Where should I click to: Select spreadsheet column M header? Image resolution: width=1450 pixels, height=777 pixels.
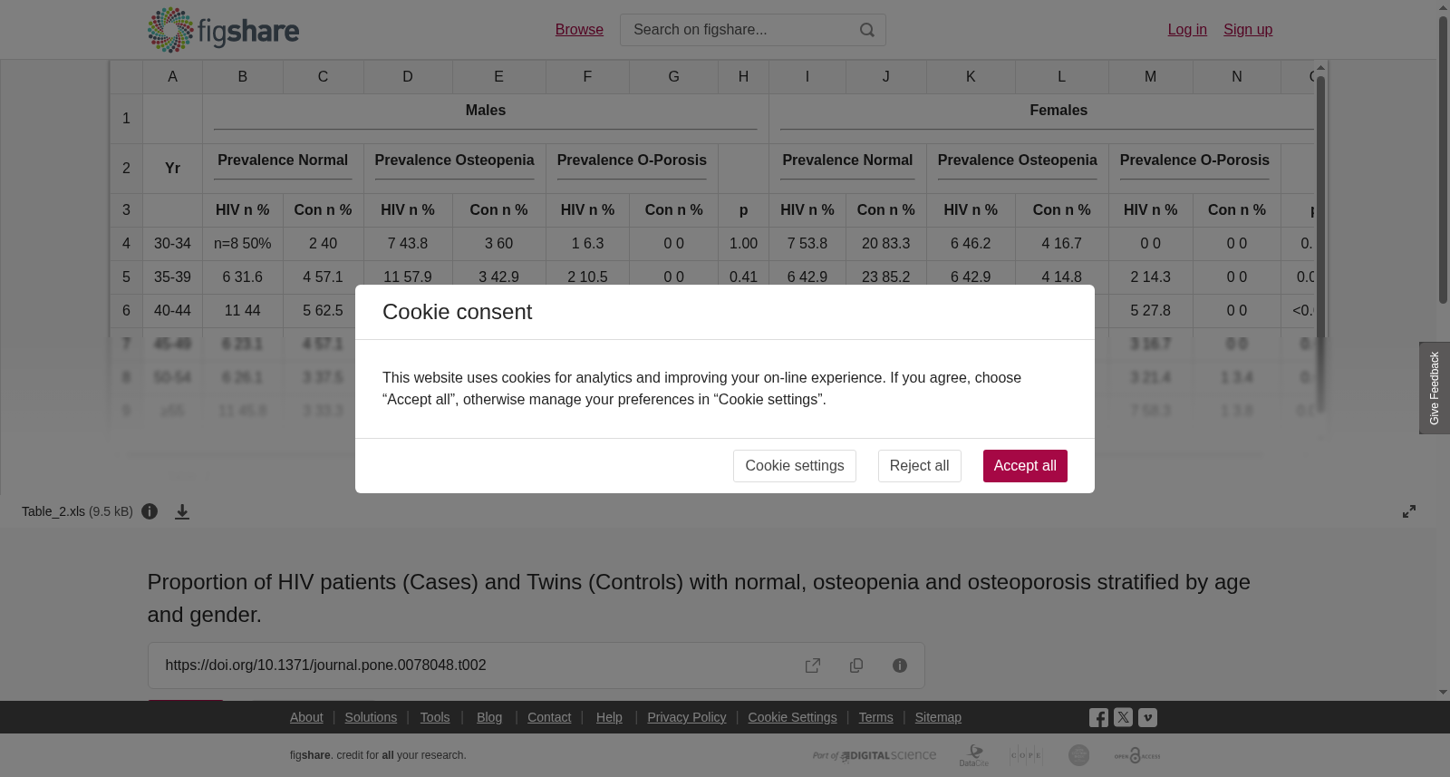[x=1150, y=77]
